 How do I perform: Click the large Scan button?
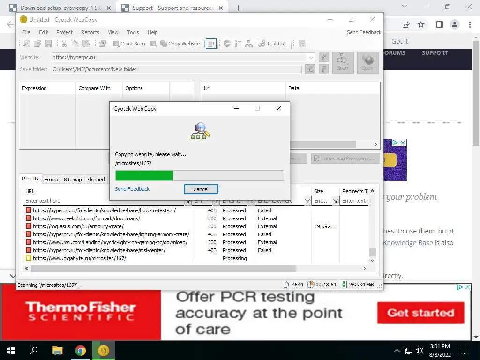342,63
